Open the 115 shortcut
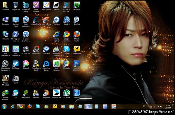Image resolution: width=175 pixels, height=115 pixels. click(16, 94)
